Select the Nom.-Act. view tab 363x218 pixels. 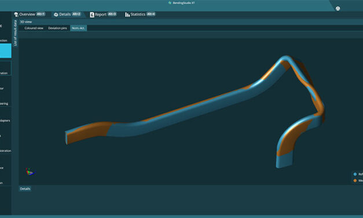[x=78, y=28]
